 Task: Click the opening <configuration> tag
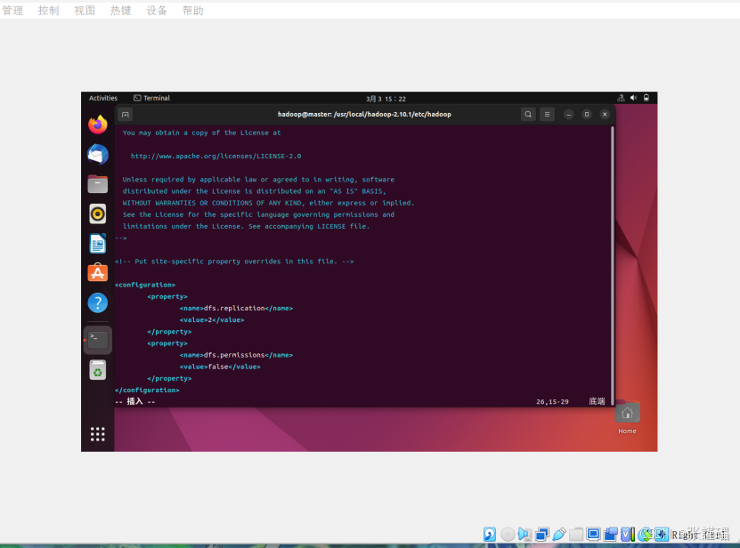coord(145,285)
